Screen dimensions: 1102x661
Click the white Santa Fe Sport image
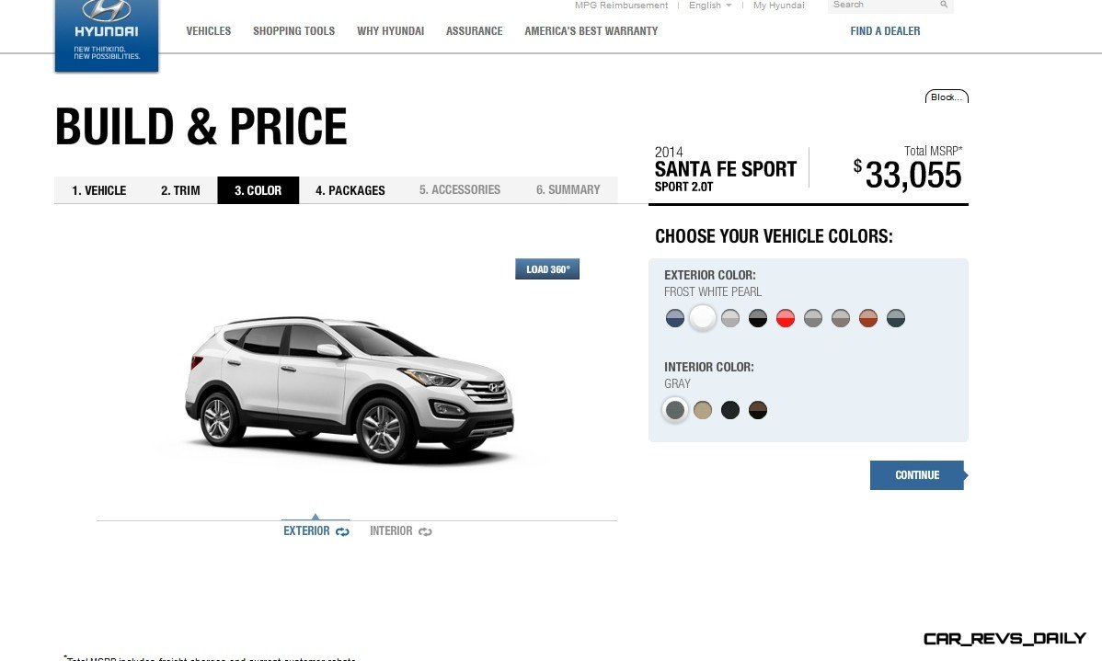tap(350, 389)
